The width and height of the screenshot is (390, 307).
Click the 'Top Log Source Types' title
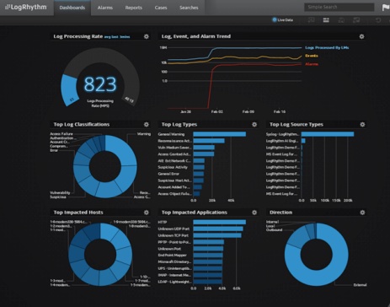point(297,124)
